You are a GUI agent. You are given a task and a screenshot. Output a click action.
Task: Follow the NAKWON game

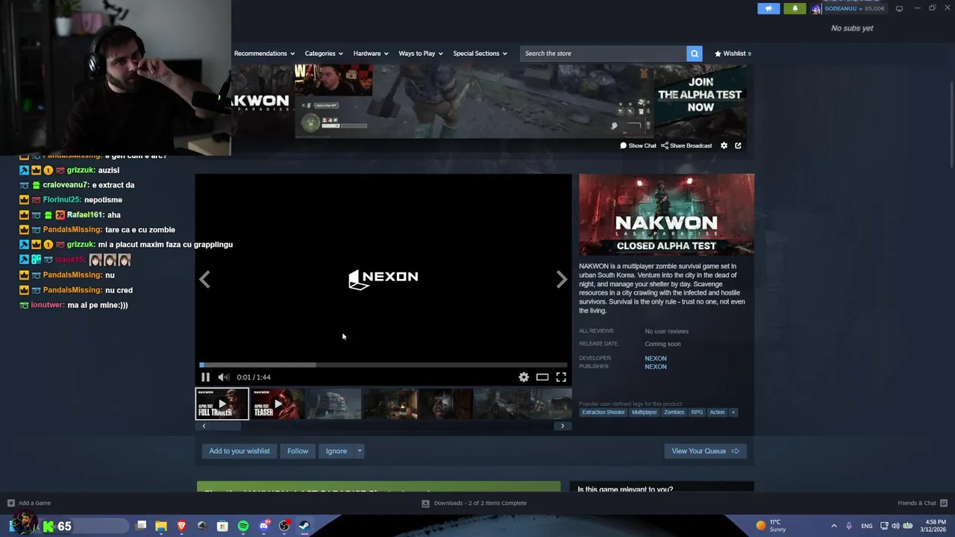298,451
